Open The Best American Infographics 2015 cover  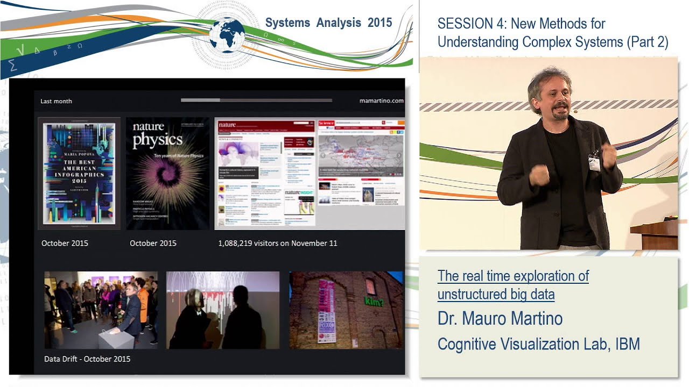(79, 174)
